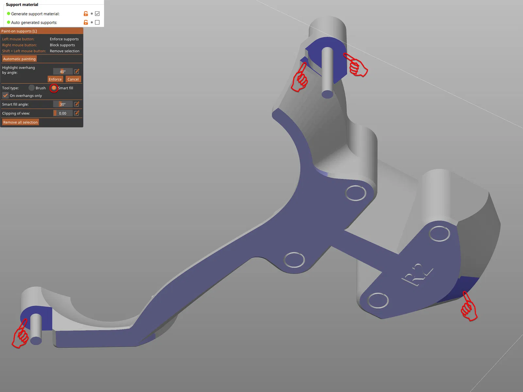
Task: Click the Remove all selection button
Action: pyautogui.click(x=20, y=122)
